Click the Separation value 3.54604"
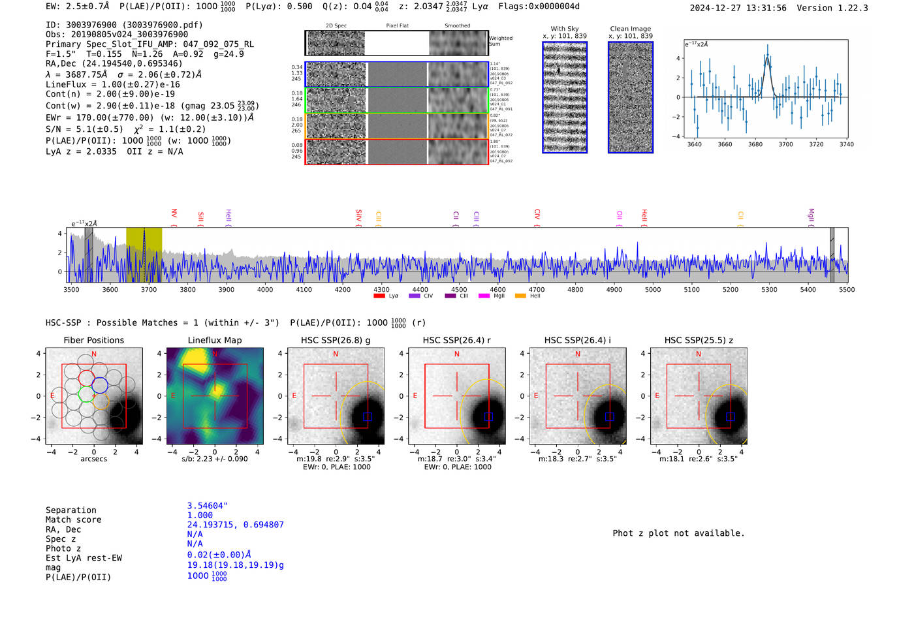This screenshot has height=622, width=914. [x=208, y=506]
